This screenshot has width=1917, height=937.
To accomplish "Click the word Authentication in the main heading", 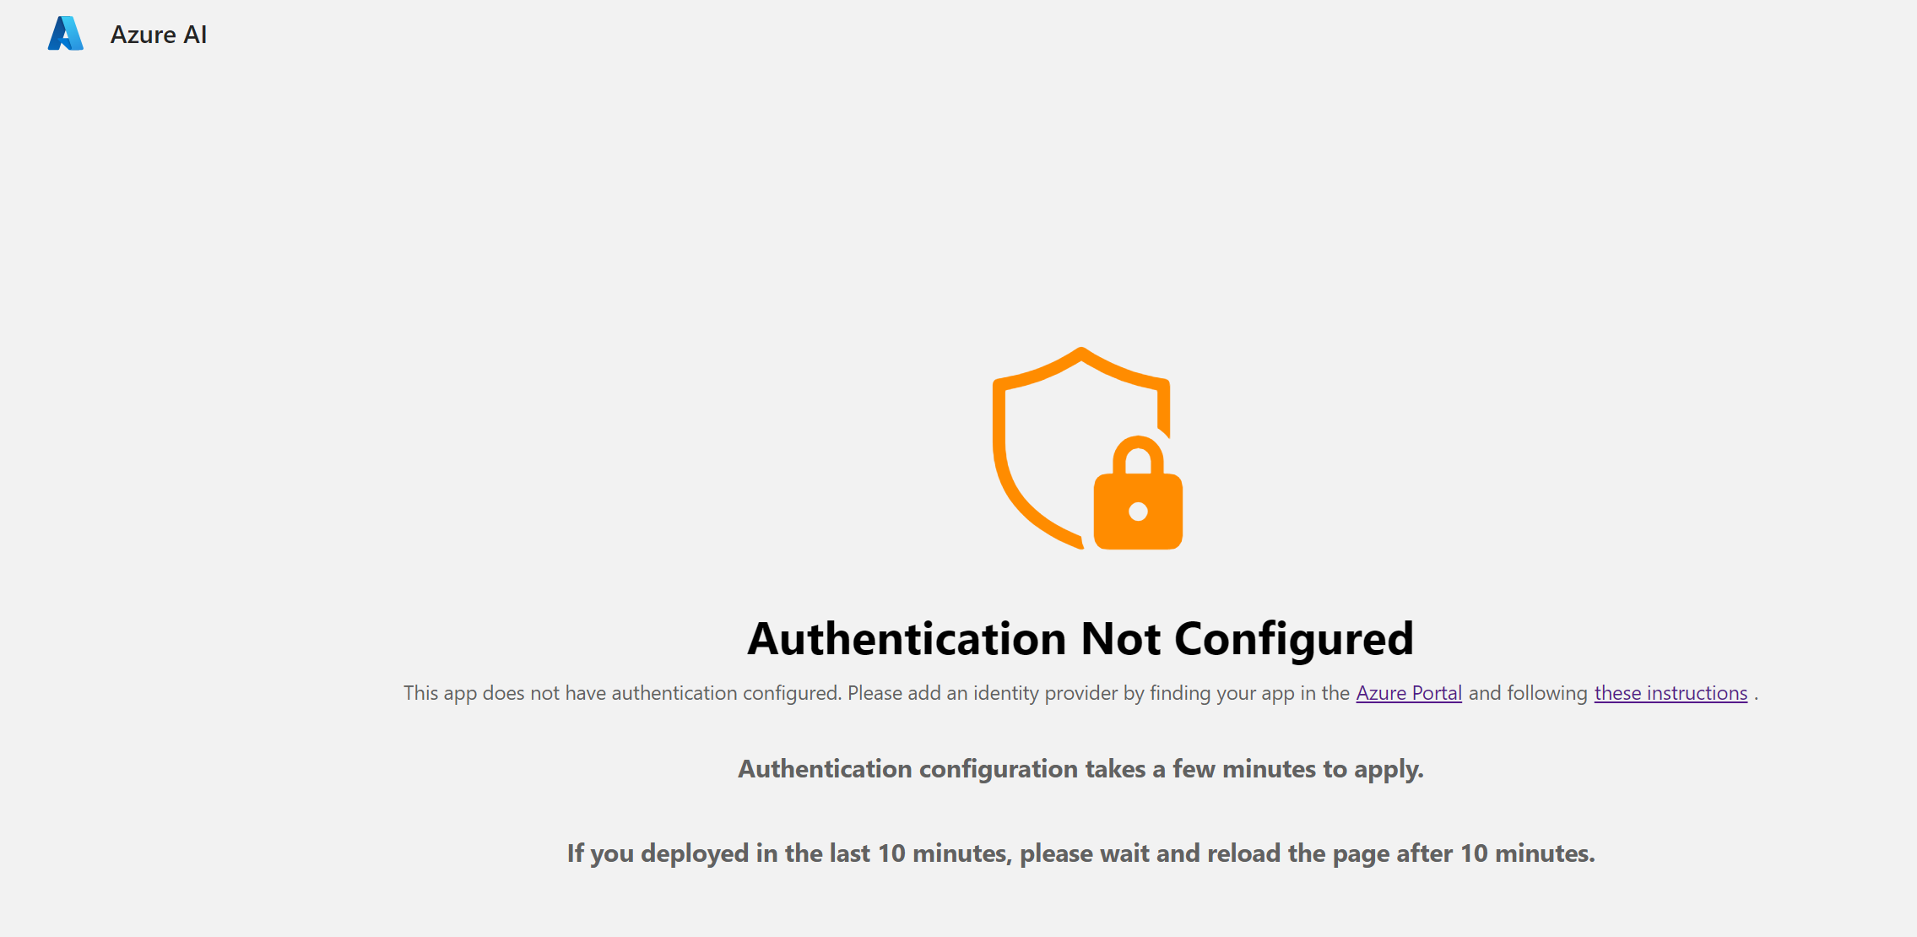I will (x=907, y=638).
